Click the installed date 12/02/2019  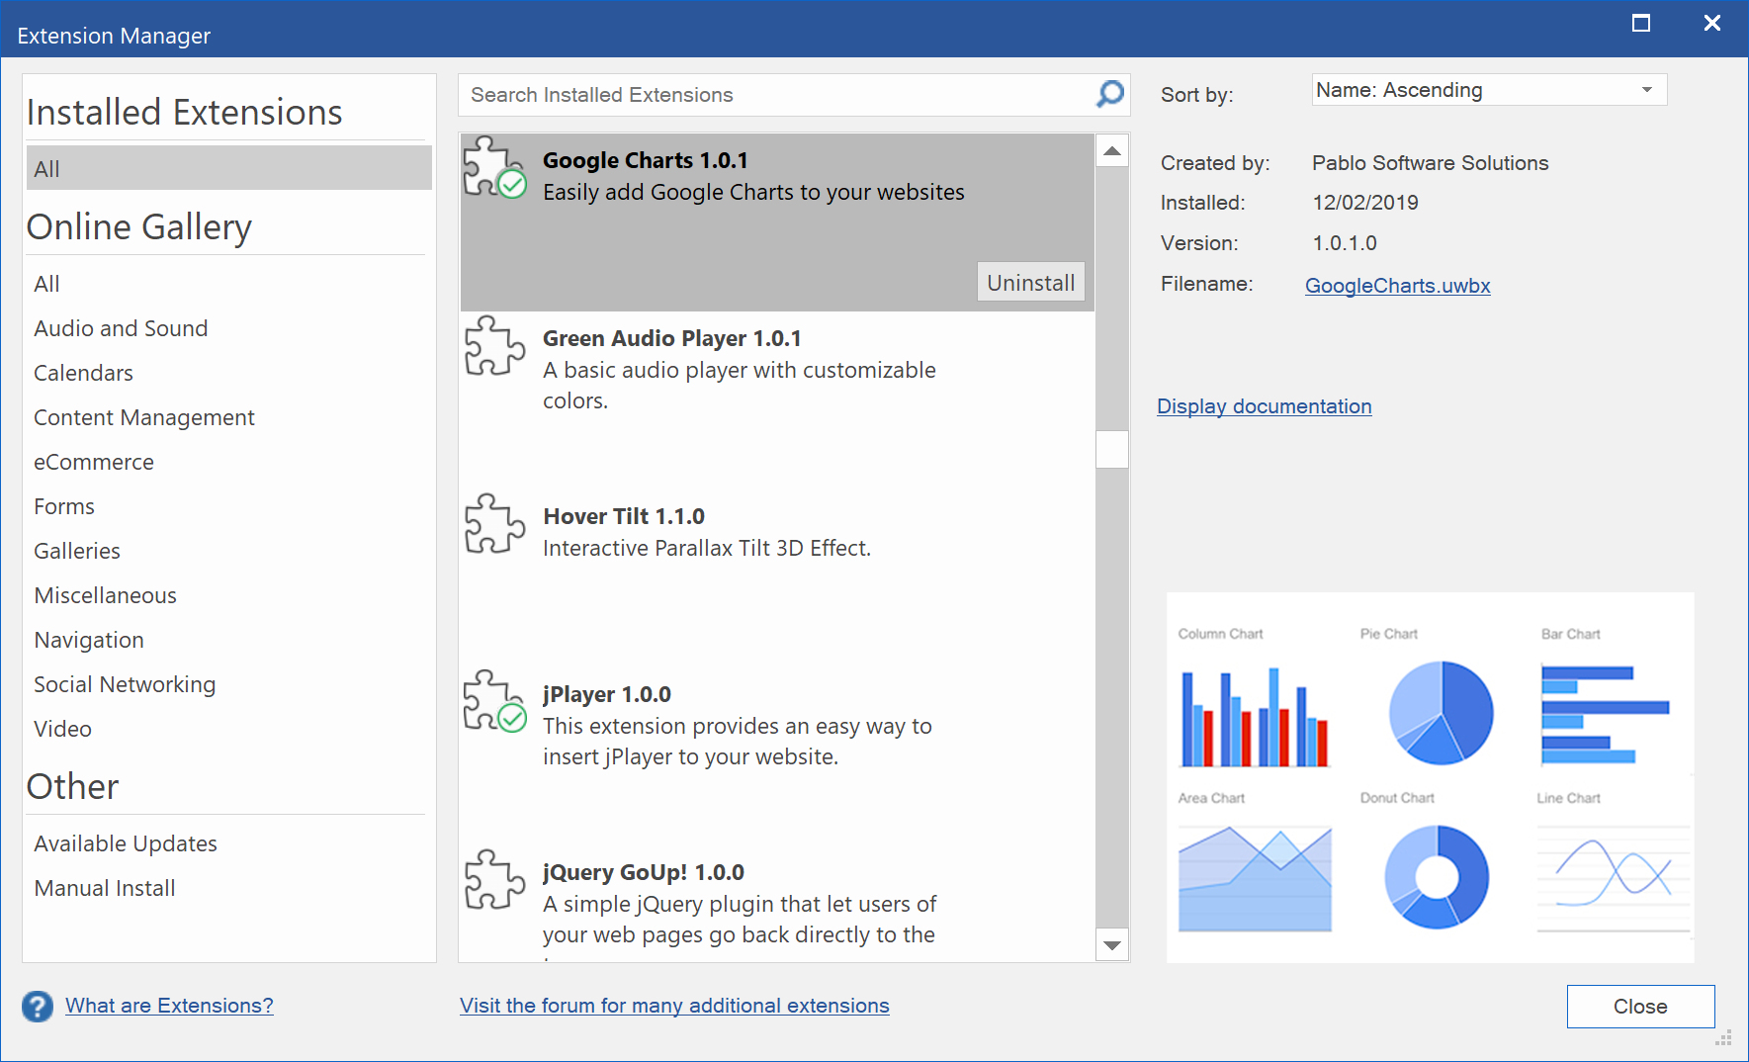pos(1365,203)
